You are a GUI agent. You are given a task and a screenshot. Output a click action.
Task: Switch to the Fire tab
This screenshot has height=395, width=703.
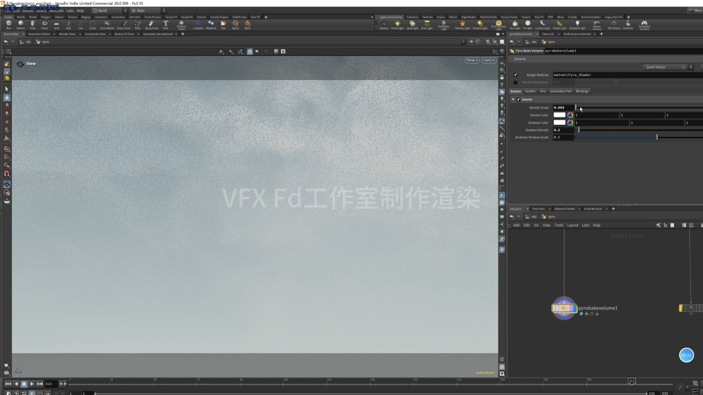543,91
